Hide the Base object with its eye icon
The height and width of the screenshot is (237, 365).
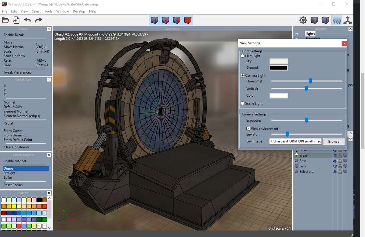pyautogui.click(x=335, y=161)
